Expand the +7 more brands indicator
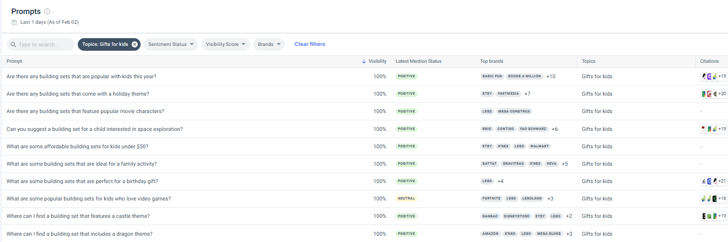The image size is (728, 242). 528,94
